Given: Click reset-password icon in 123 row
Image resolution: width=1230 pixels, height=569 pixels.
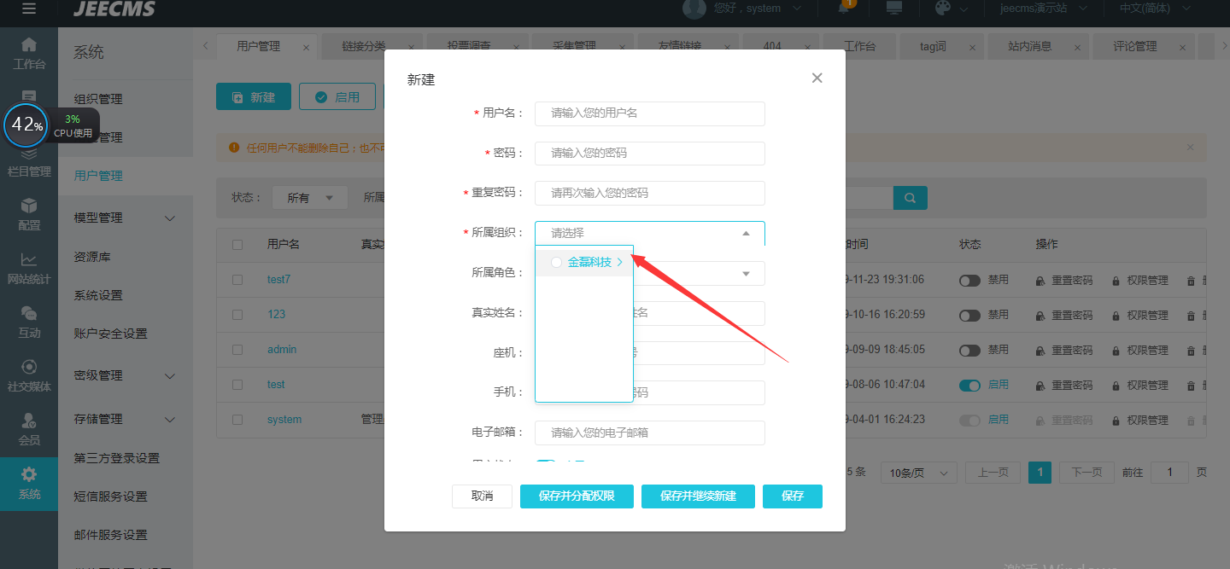Looking at the screenshot, I should click(1040, 315).
